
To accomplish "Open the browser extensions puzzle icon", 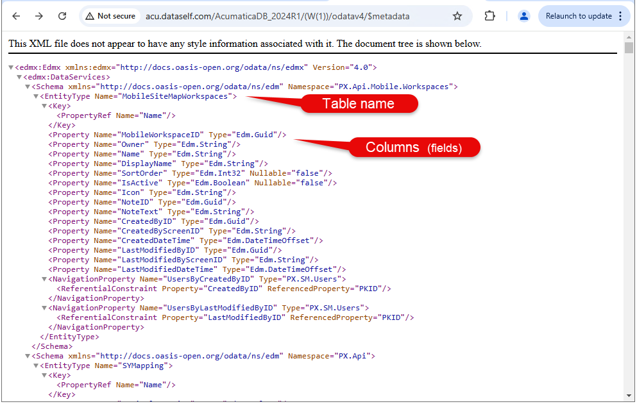I will [x=490, y=16].
